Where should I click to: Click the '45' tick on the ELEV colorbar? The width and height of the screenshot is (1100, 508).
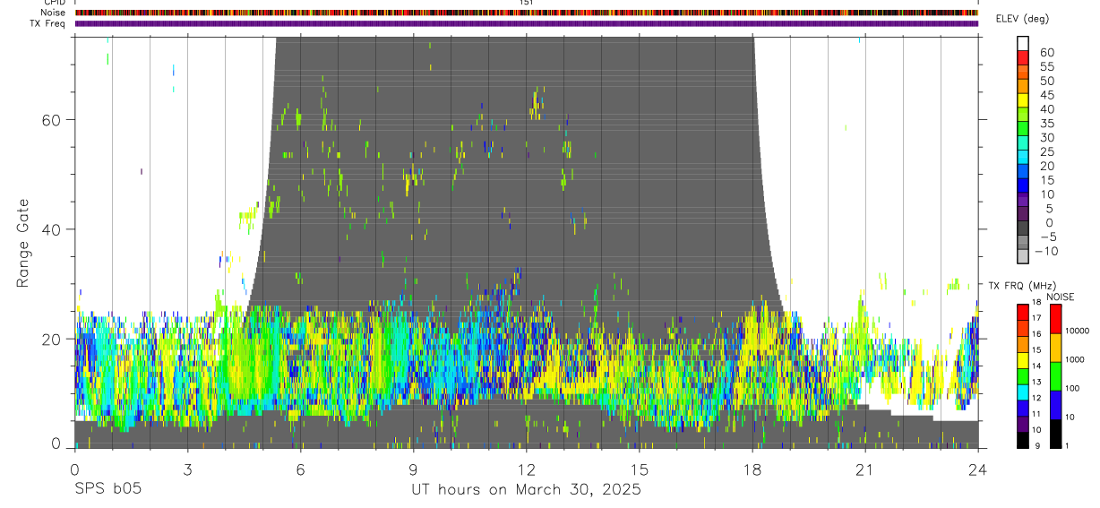click(x=1046, y=95)
